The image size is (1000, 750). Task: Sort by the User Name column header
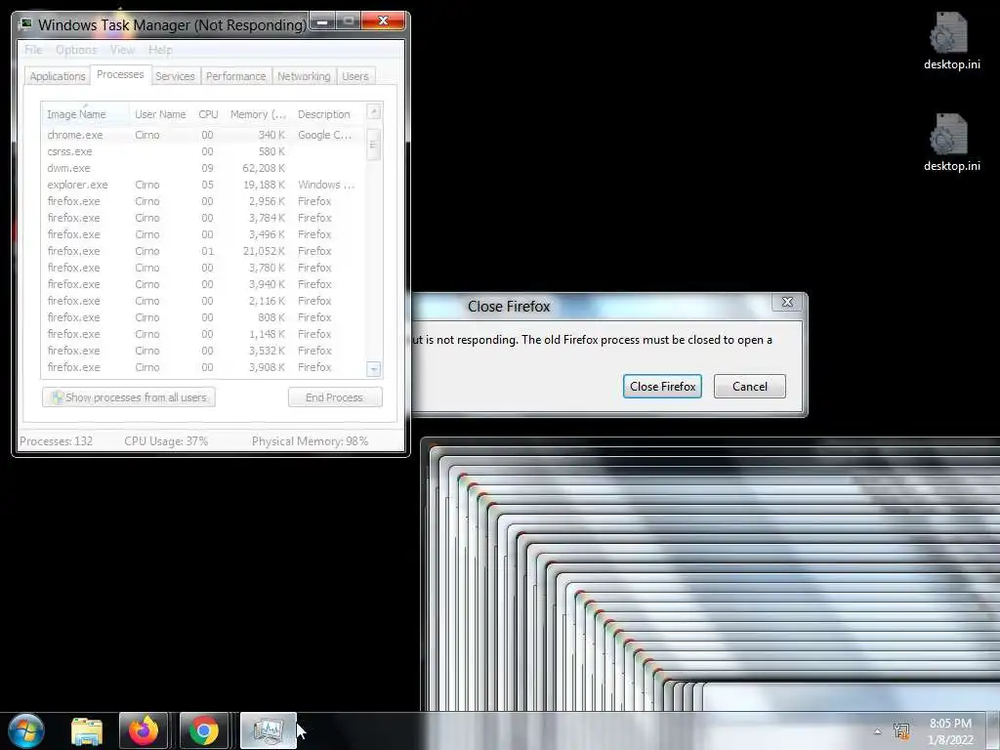pos(160,114)
